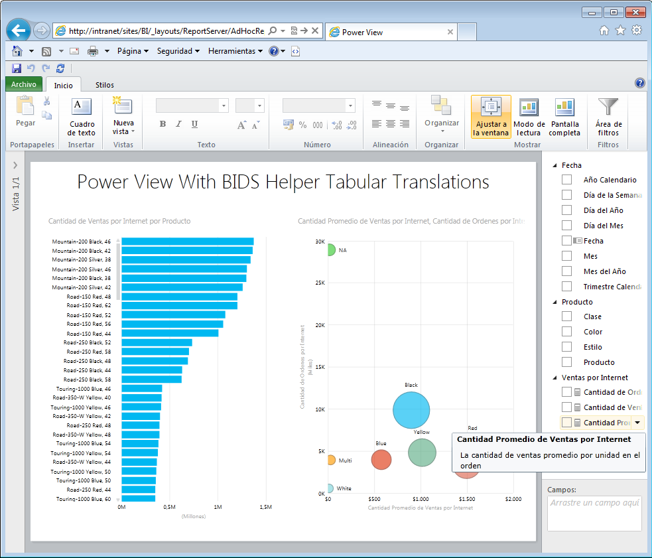The image size is (652, 558).
Task: Switch to the Stilos tab
Action: tap(104, 84)
